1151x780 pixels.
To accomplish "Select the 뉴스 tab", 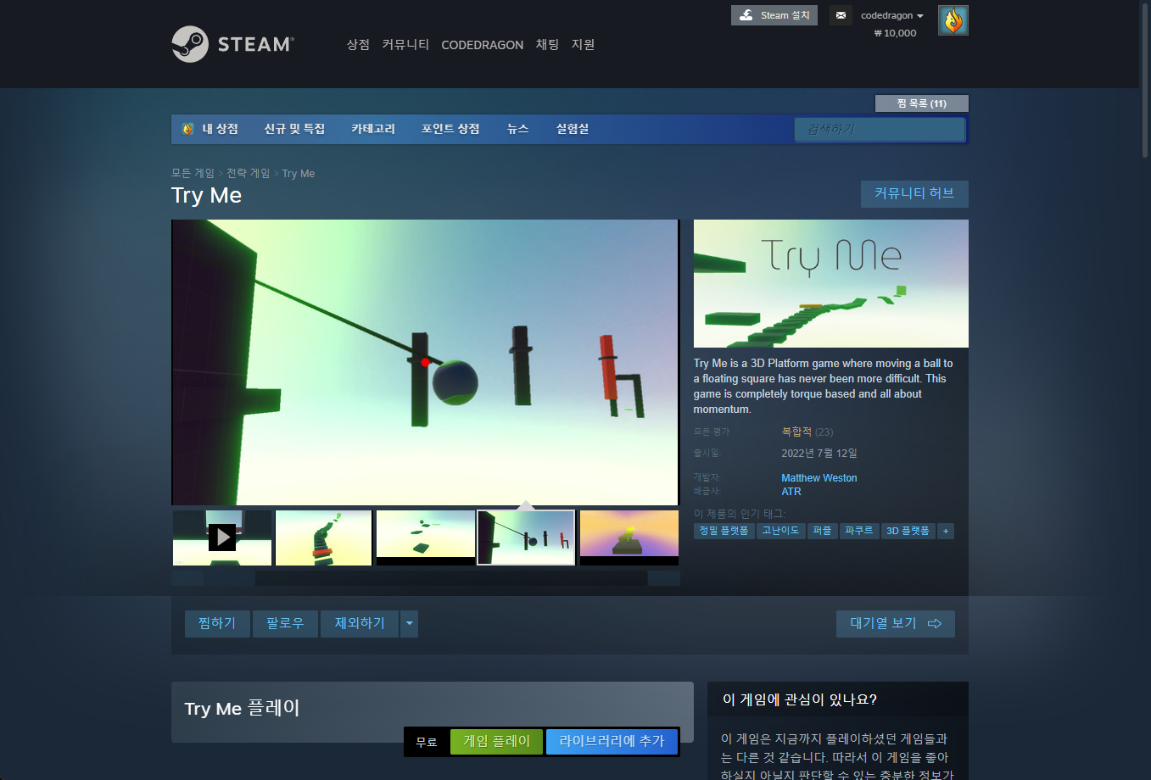I will tap(517, 129).
